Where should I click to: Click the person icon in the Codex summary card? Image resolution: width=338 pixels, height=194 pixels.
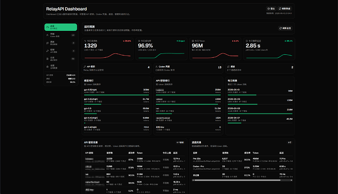pyautogui.click(x=157, y=67)
